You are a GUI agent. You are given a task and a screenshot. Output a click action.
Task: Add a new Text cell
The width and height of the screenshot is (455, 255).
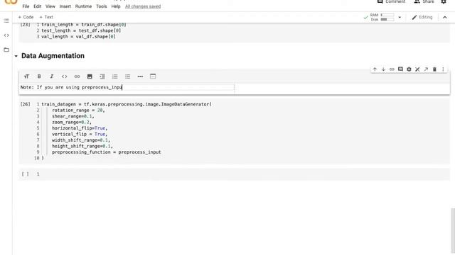(46, 17)
